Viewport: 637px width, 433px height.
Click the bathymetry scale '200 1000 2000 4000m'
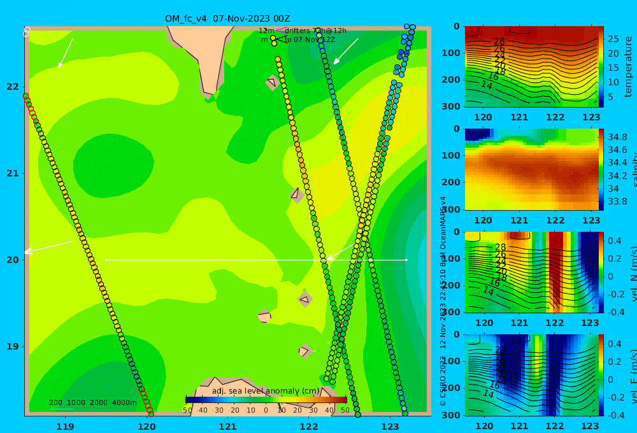92,402
